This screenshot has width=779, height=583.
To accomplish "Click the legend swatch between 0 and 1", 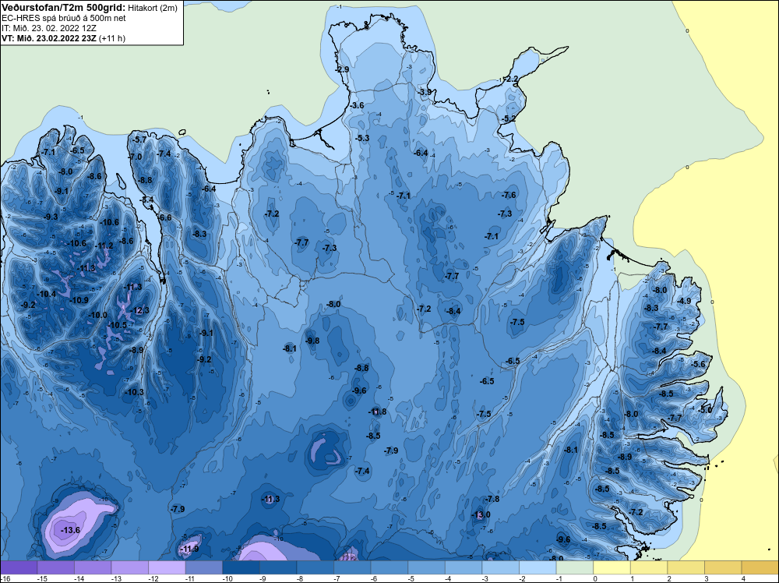I will coord(612,567).
